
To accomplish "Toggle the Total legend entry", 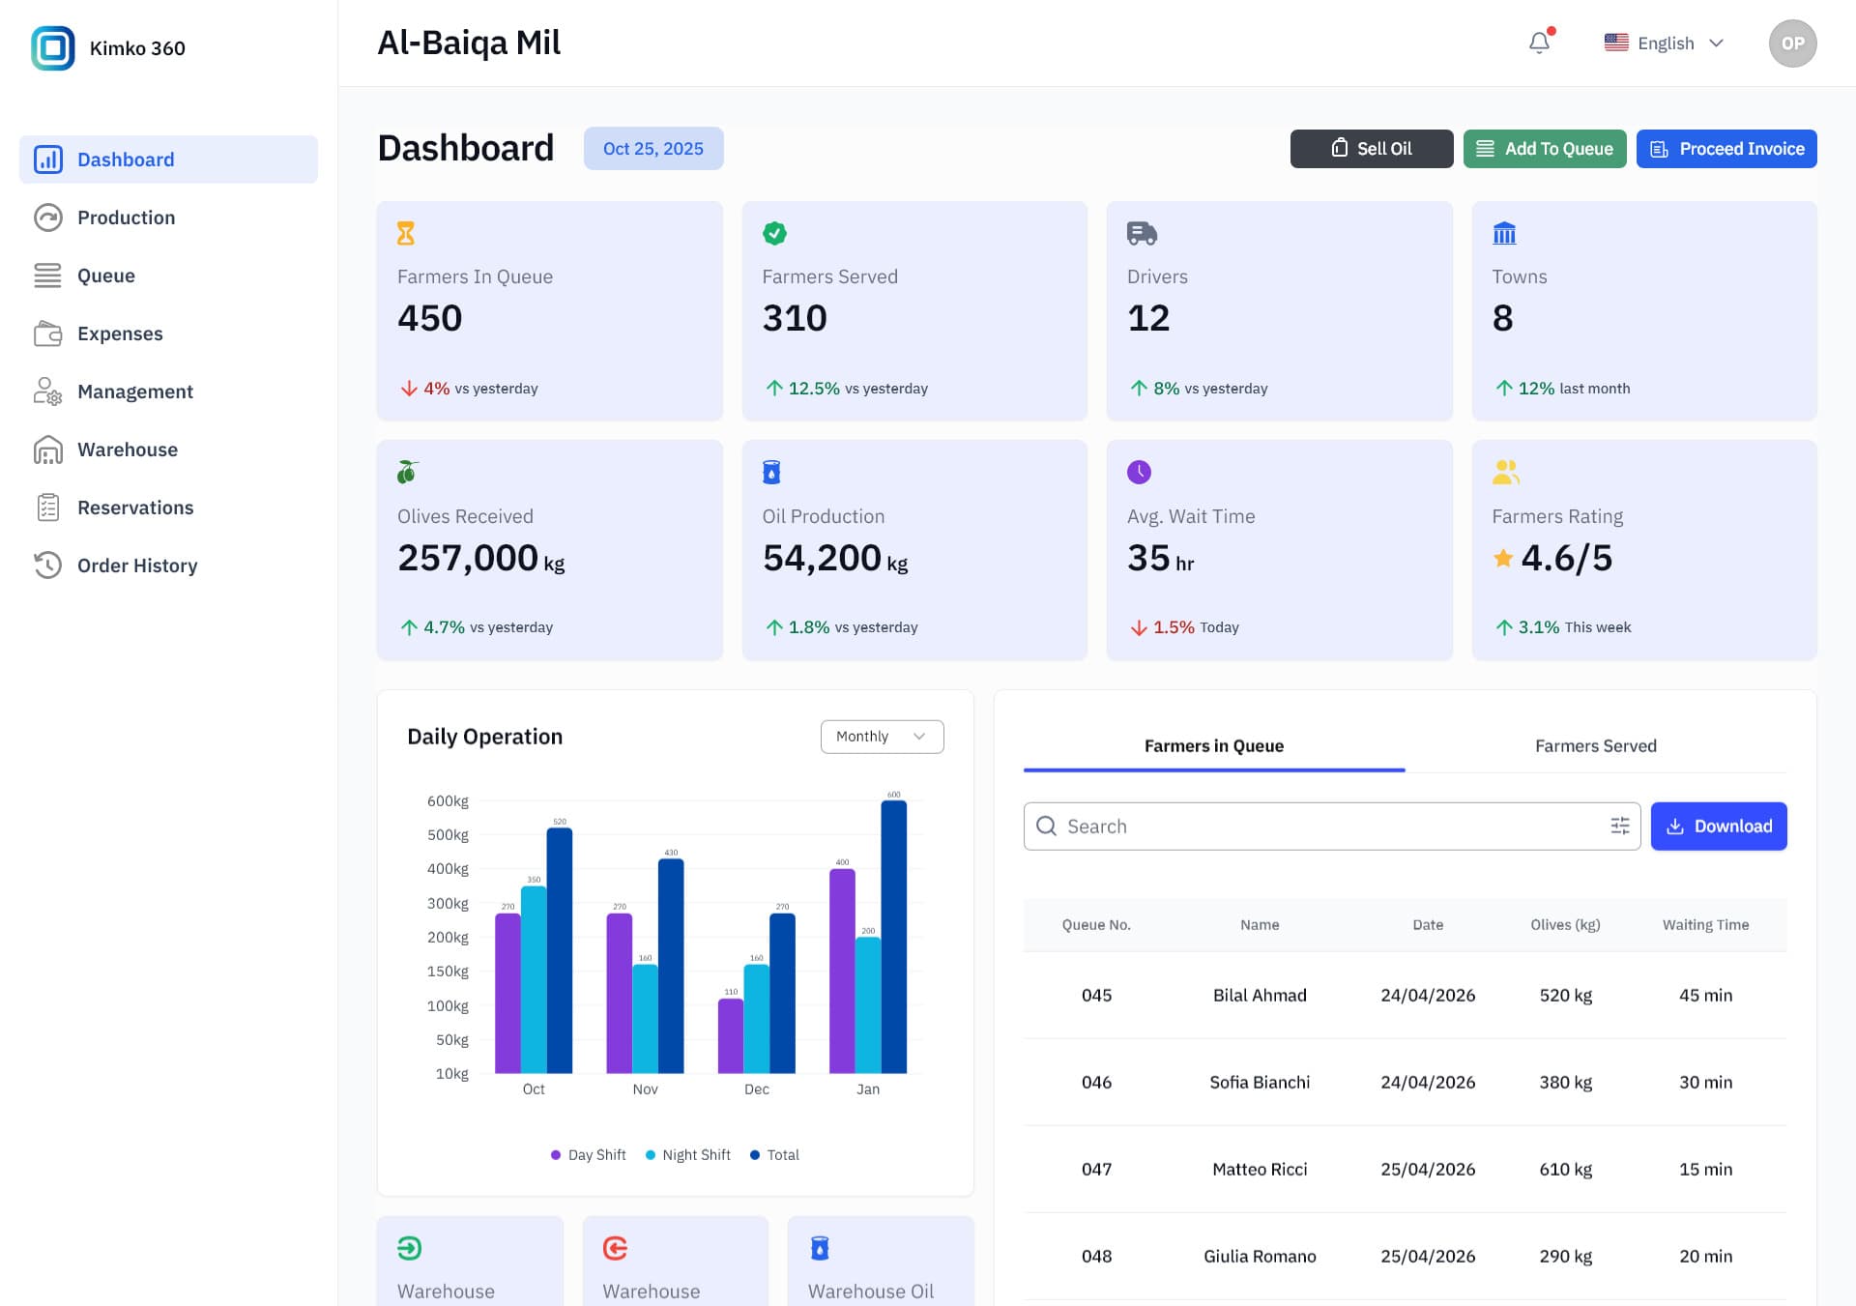I will [774, 1154].
